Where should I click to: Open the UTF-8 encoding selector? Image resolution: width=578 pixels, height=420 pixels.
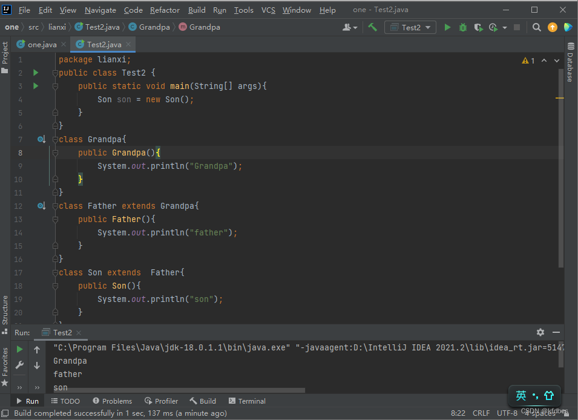tap(507, 413)
